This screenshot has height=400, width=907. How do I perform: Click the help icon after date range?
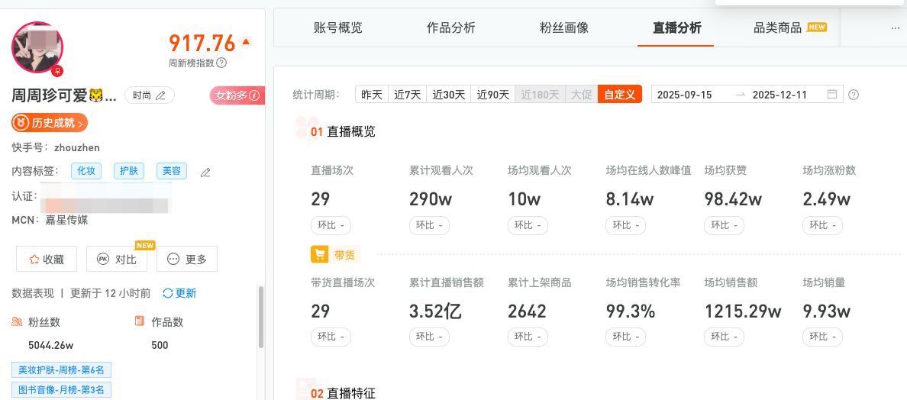(x=854, y=95)
